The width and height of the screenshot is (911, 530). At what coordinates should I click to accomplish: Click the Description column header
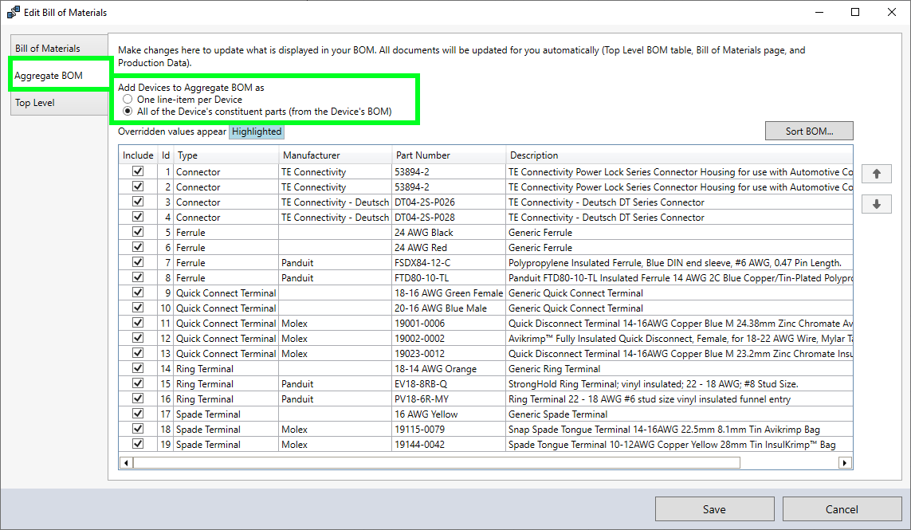(679, 155)
